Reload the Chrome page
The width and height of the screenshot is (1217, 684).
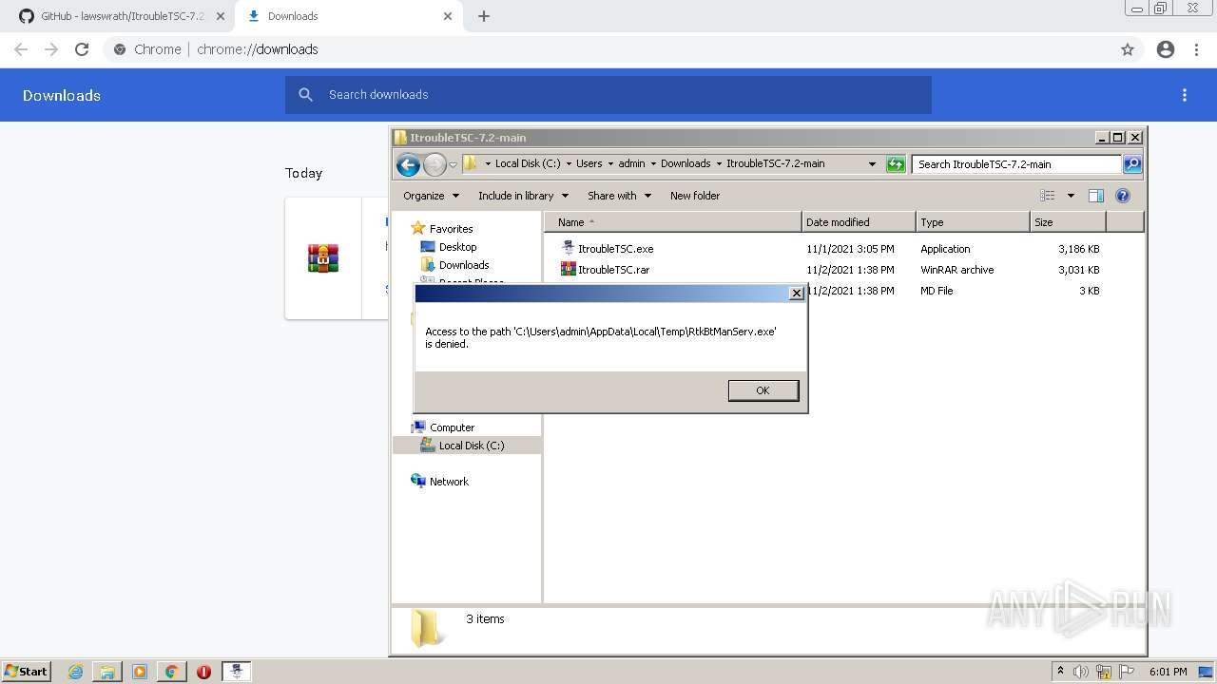pos(82,49)
